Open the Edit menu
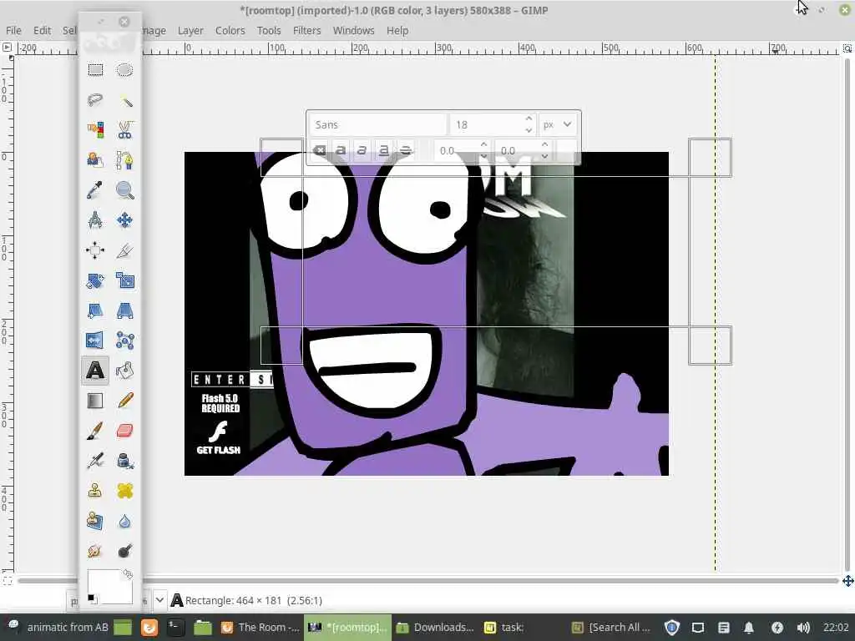Viewport: 855px width, 641px height. 42,31
